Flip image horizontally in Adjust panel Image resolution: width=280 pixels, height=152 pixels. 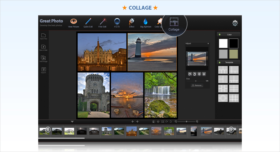tap(204, 74)
